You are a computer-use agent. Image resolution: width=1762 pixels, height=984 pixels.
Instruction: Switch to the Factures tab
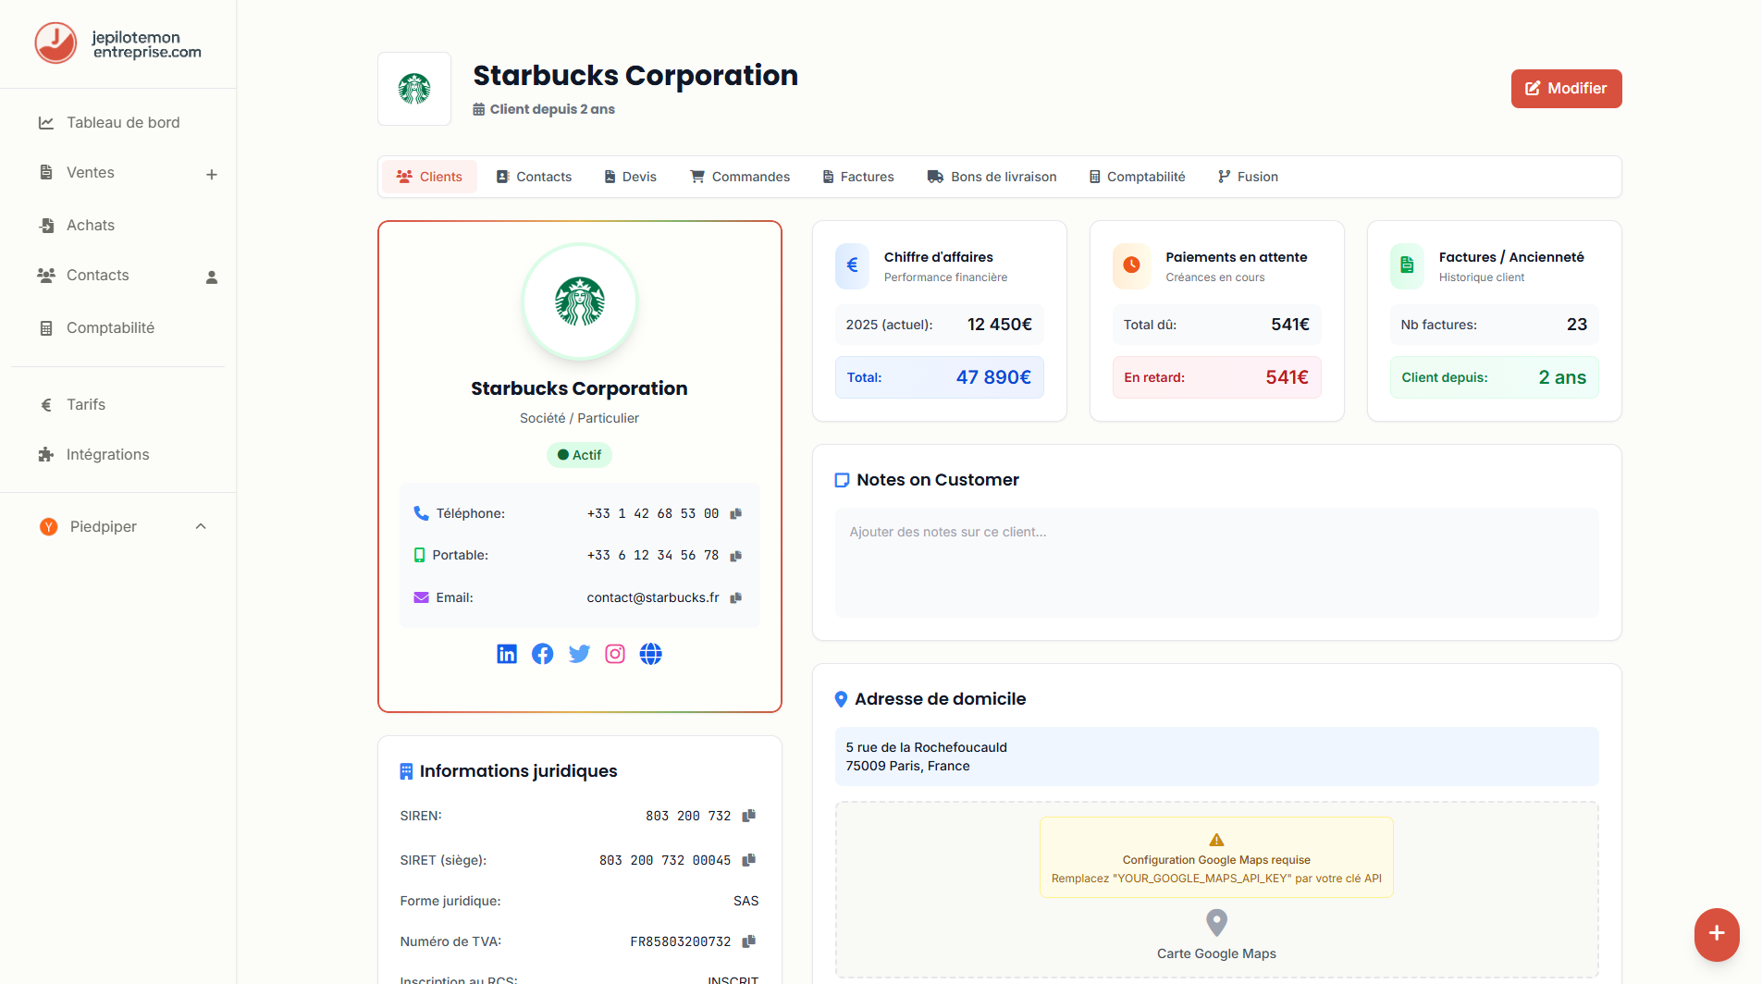click(x=858, y=177)
